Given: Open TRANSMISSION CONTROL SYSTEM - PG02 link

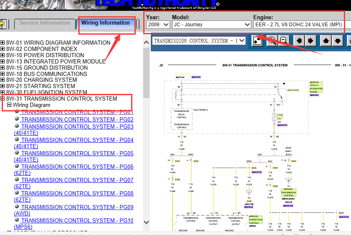Looking at the screenshot, I should tap(77, 119).
